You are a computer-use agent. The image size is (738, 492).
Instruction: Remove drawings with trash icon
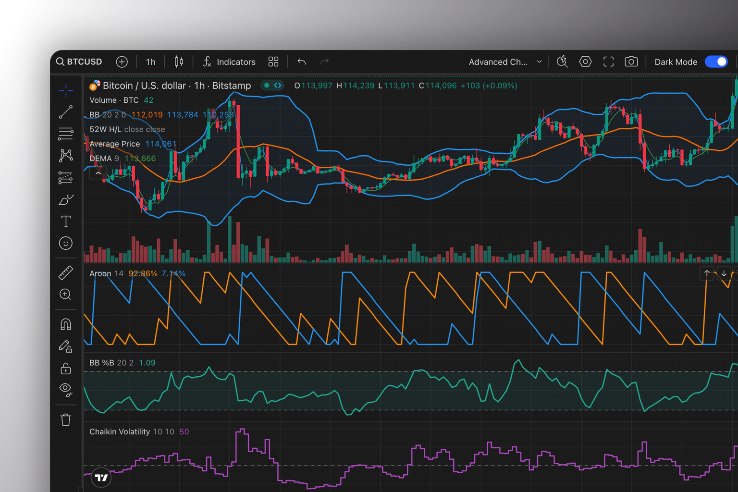66,420
